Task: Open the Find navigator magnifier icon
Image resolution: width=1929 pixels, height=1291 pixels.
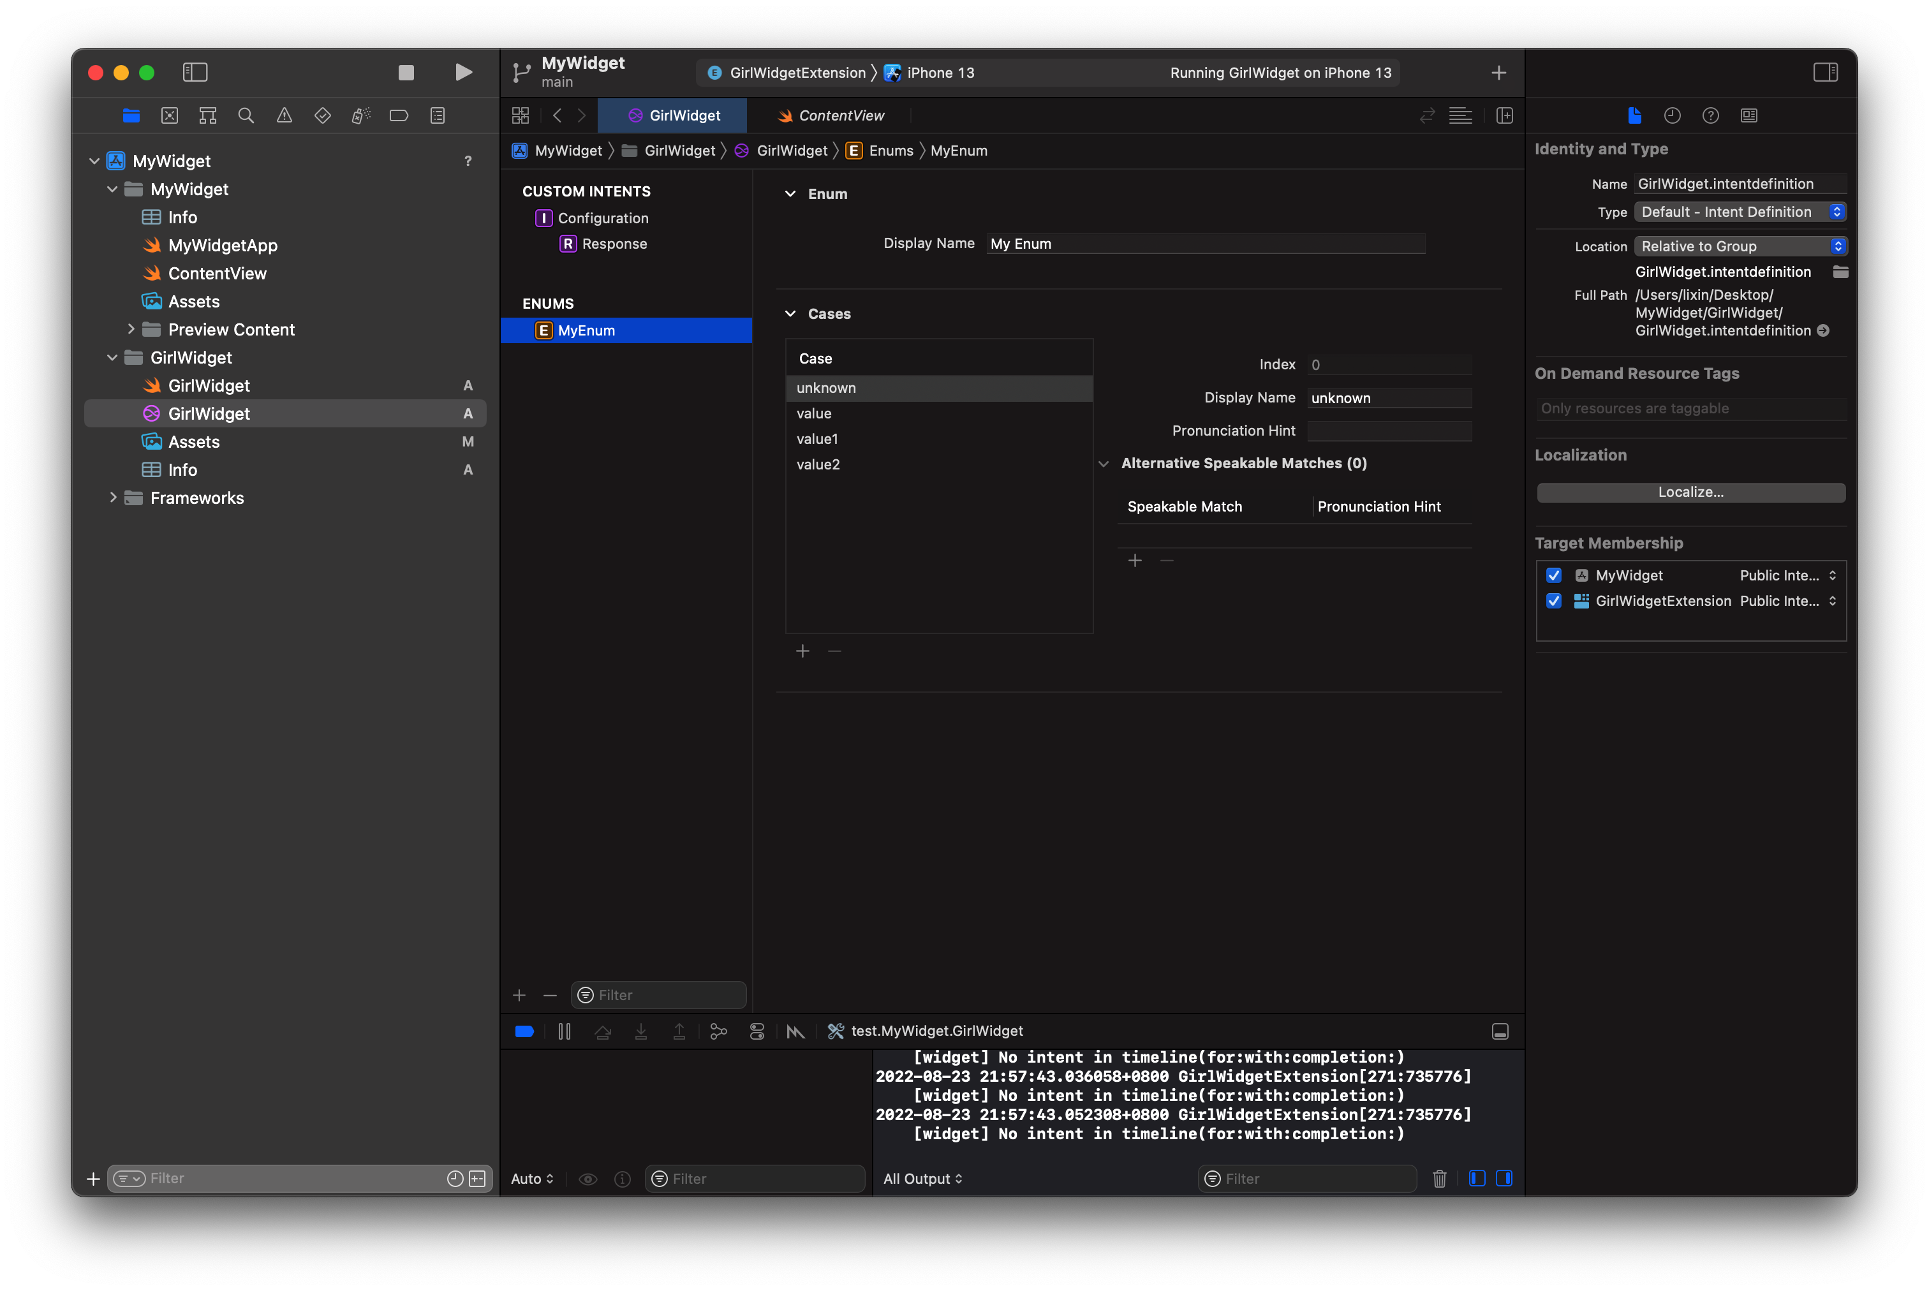Action: pos(246,116)
